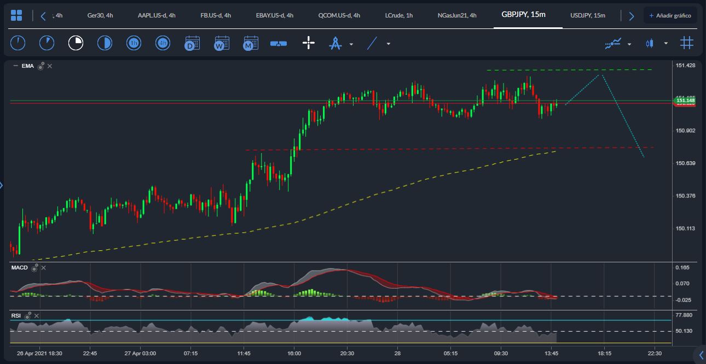
Task: Set the monthly (M) calendar timeframe
Action: [250, 43]
